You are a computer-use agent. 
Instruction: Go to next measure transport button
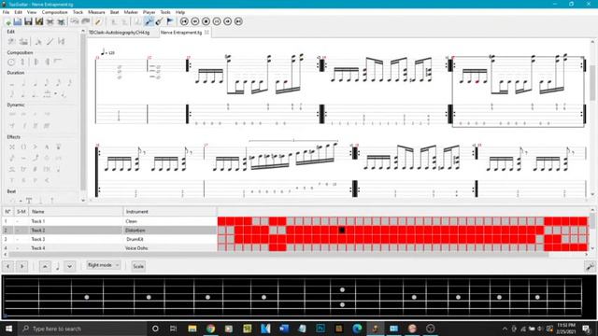[227, 21]
